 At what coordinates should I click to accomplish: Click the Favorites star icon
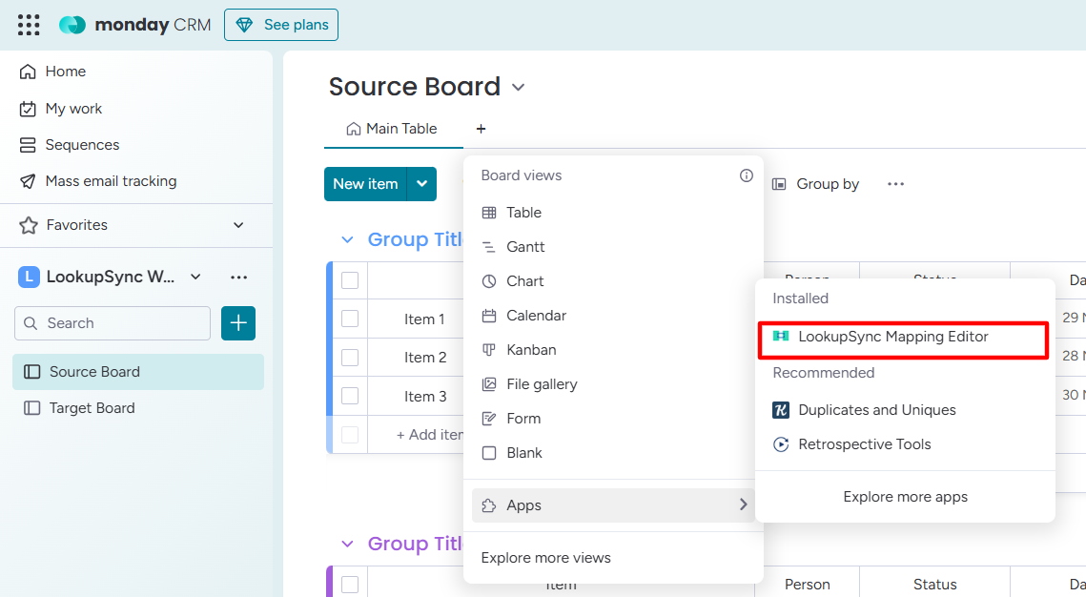29,225
